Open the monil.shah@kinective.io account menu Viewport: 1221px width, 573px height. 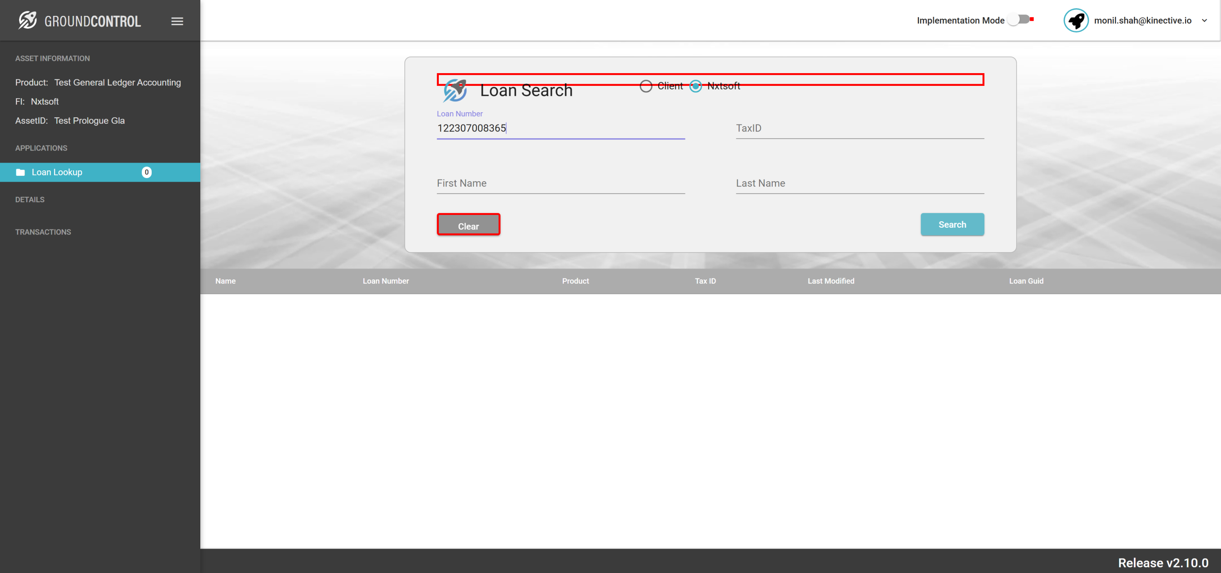(1142, 20)
